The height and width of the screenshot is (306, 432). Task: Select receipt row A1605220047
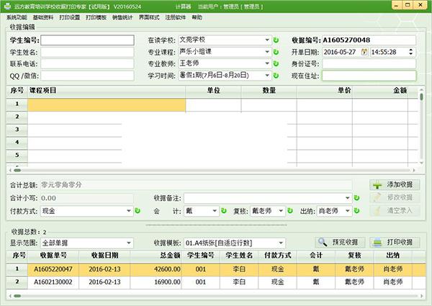[x=216, y=269]
